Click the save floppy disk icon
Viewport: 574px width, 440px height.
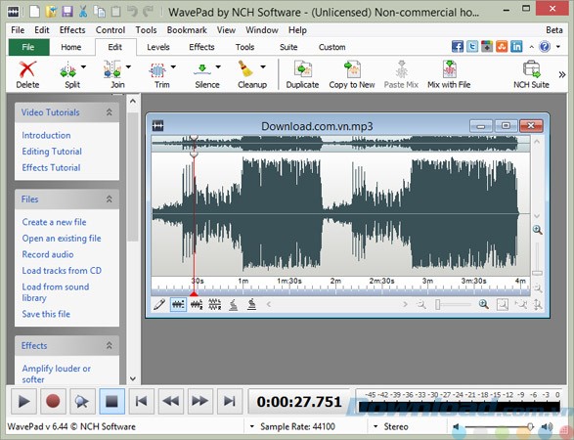[x=67, y=12]
